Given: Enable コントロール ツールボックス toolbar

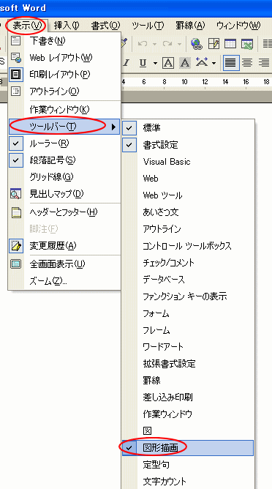Looking at the screenshot, I should (188, 246).
